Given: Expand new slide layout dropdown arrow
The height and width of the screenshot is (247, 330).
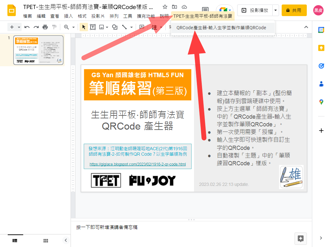Looking at the screenshot, I should 19,27.
